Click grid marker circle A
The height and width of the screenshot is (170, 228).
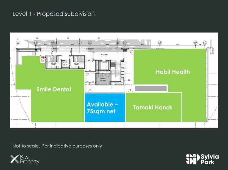coord(18,43)
